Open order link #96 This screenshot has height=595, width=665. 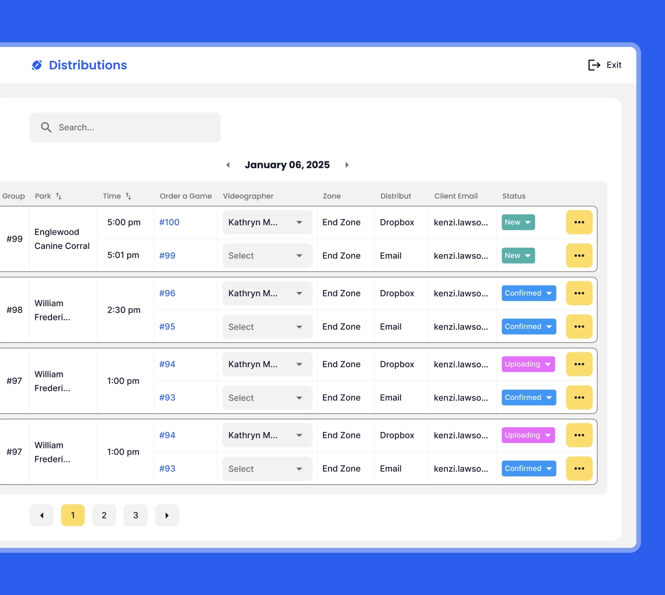pos(167,293)
